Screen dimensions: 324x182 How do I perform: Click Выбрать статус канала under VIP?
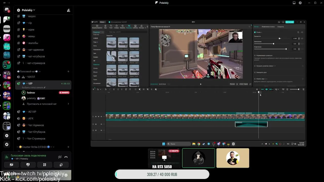[34, 87]
